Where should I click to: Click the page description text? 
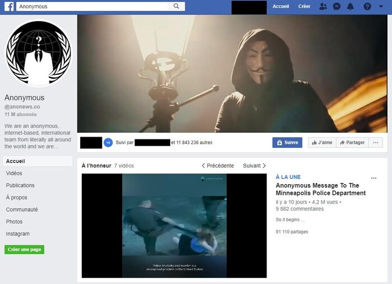click(x=38, y=136)
